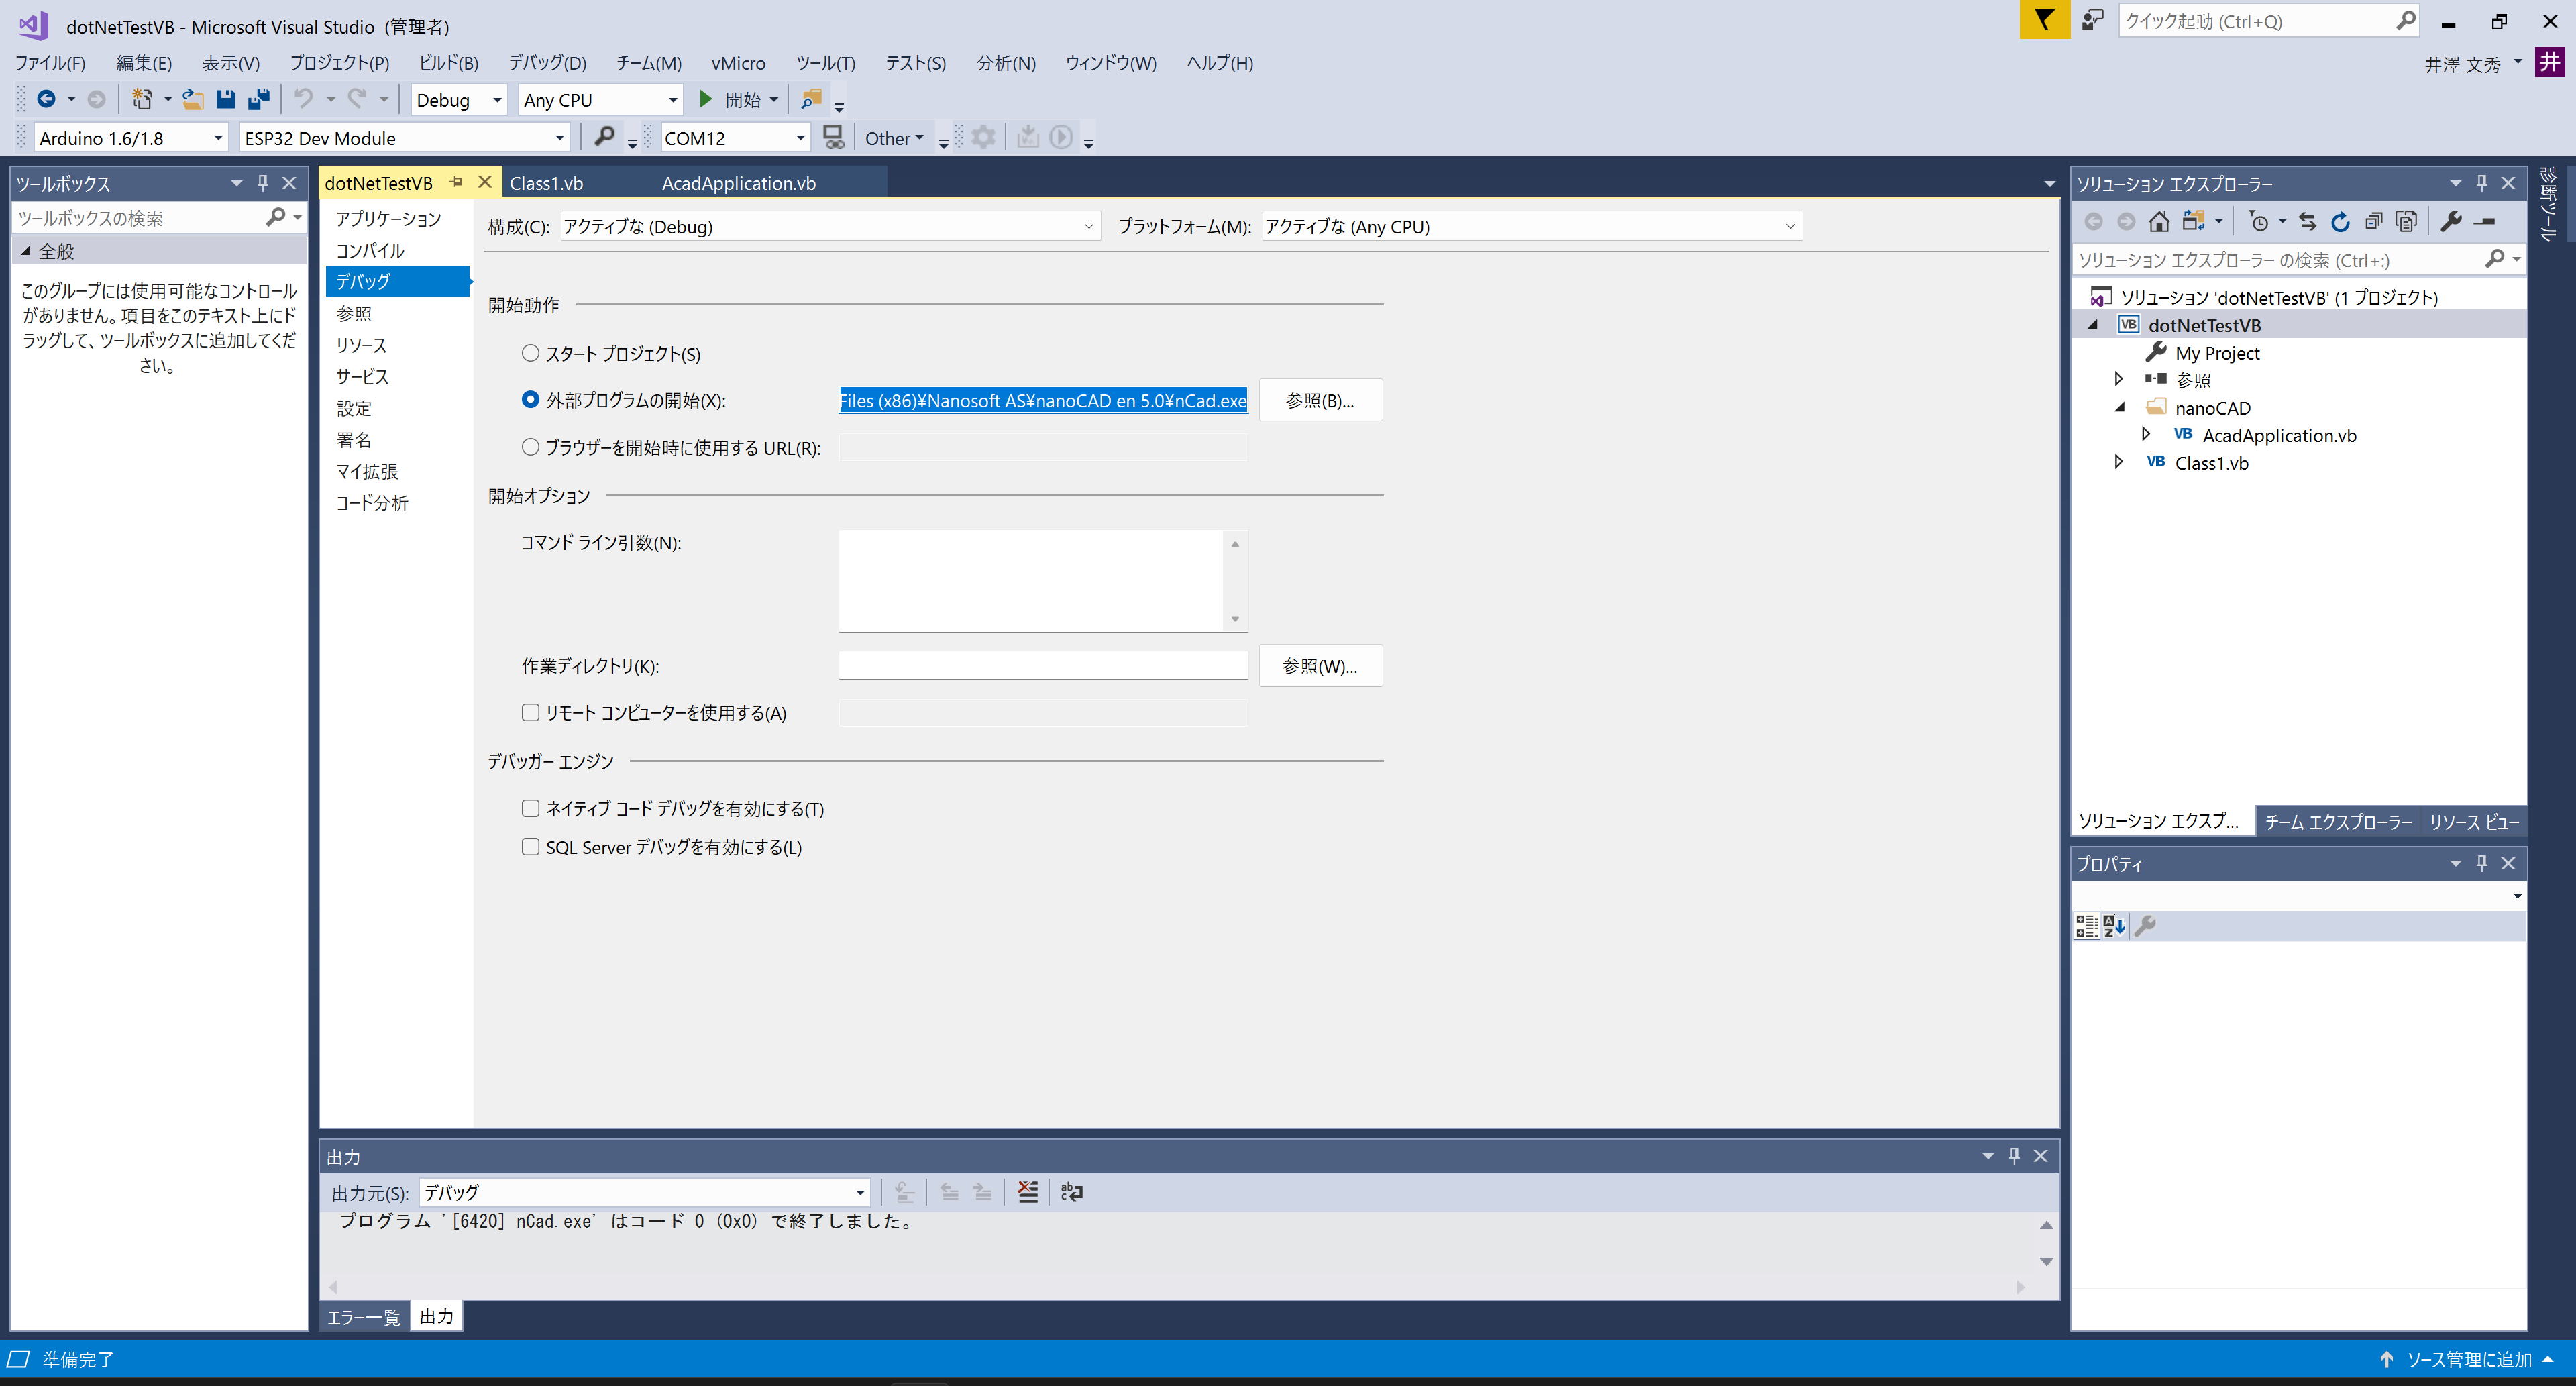Enable ネイティブ コード デバッグ checkbox
This screenshot has height=1386, width=2576.
[x=531, y=808]
